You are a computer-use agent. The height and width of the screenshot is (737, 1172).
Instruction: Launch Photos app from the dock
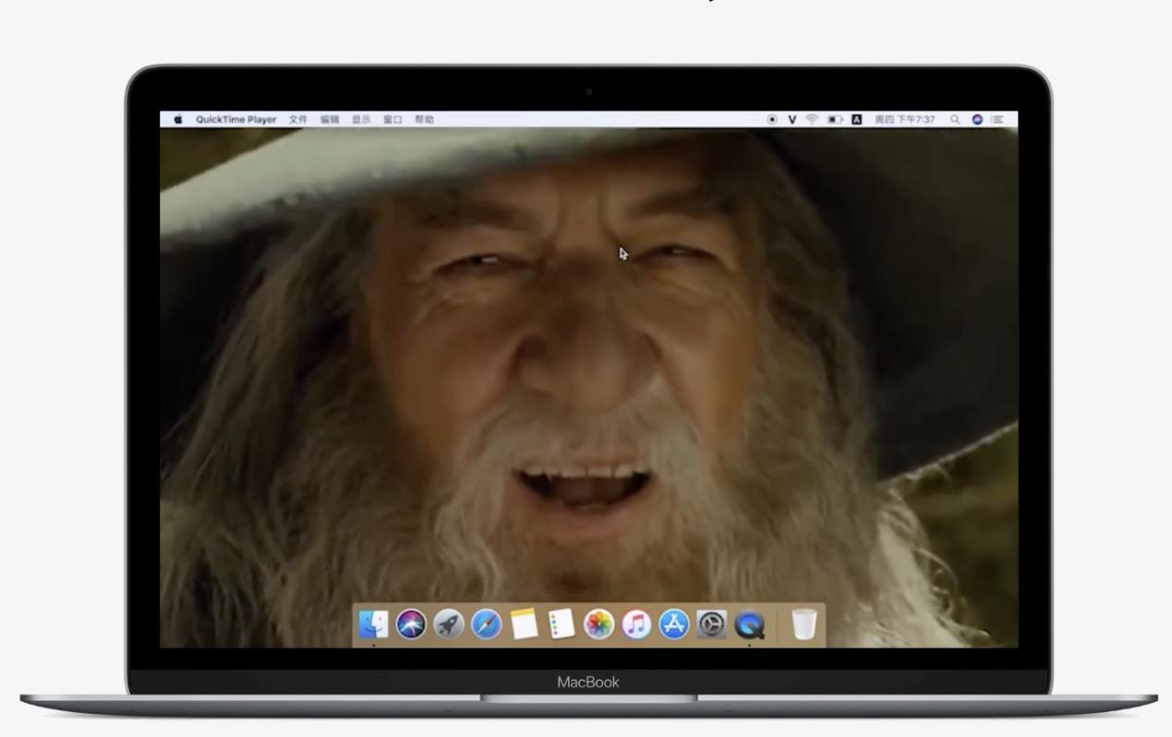point(599,625)
